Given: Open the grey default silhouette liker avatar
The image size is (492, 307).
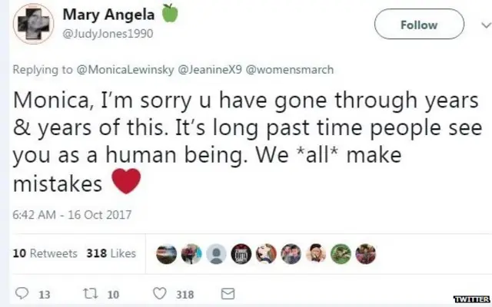Looking at the screenshot, I should coord(217,253).
